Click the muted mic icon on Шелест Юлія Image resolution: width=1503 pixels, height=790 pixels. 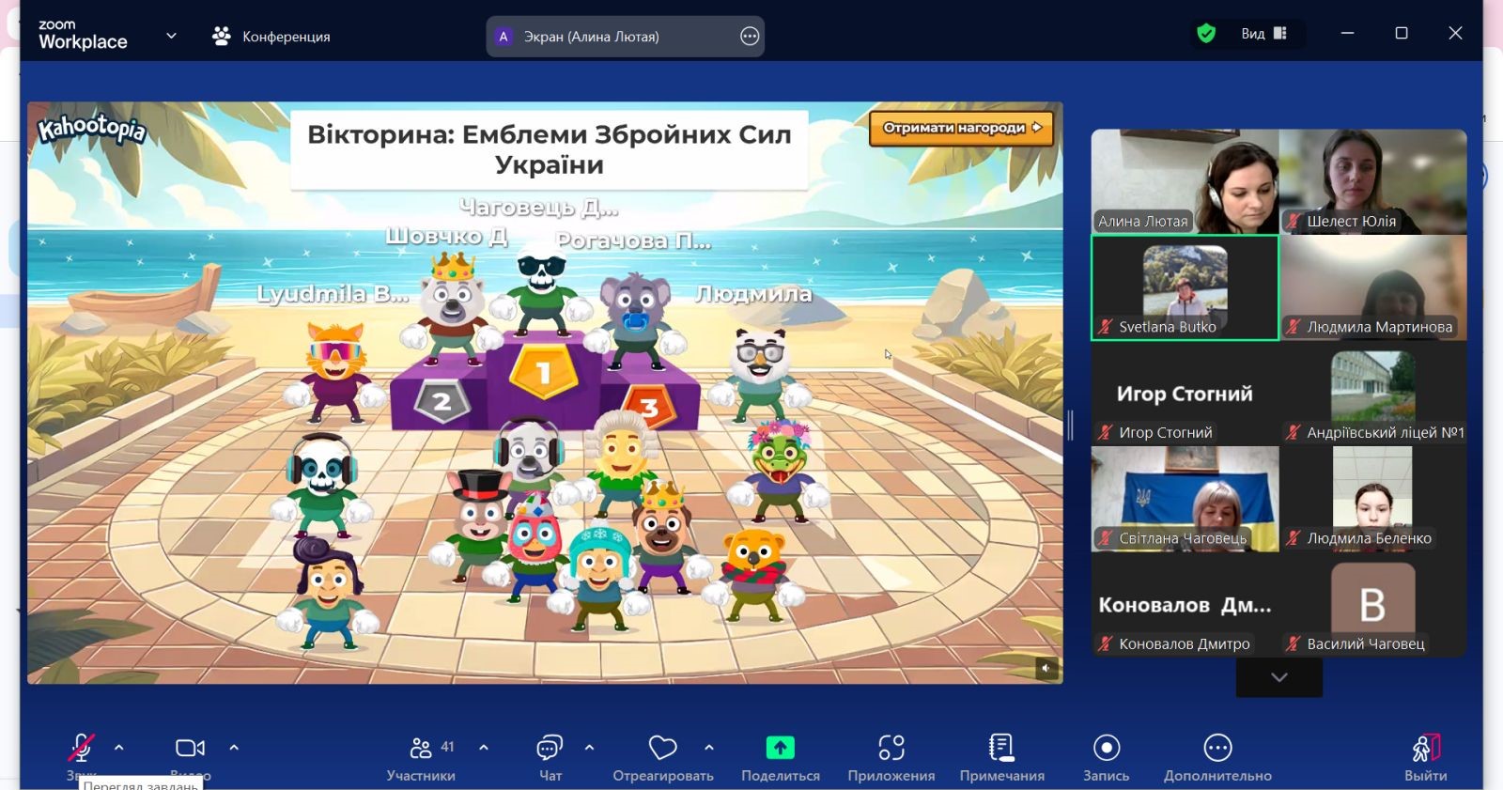(x=1294, y=222)
